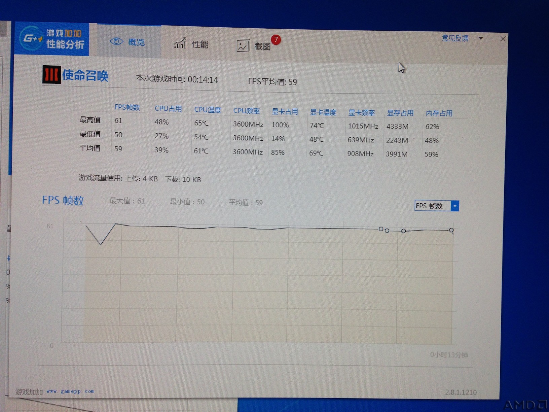
Task: Open the 性能 performance tab
Action: (191, 44)
